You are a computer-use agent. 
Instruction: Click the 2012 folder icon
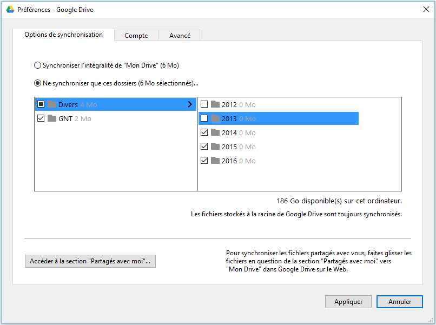click(x=215, y=104)
